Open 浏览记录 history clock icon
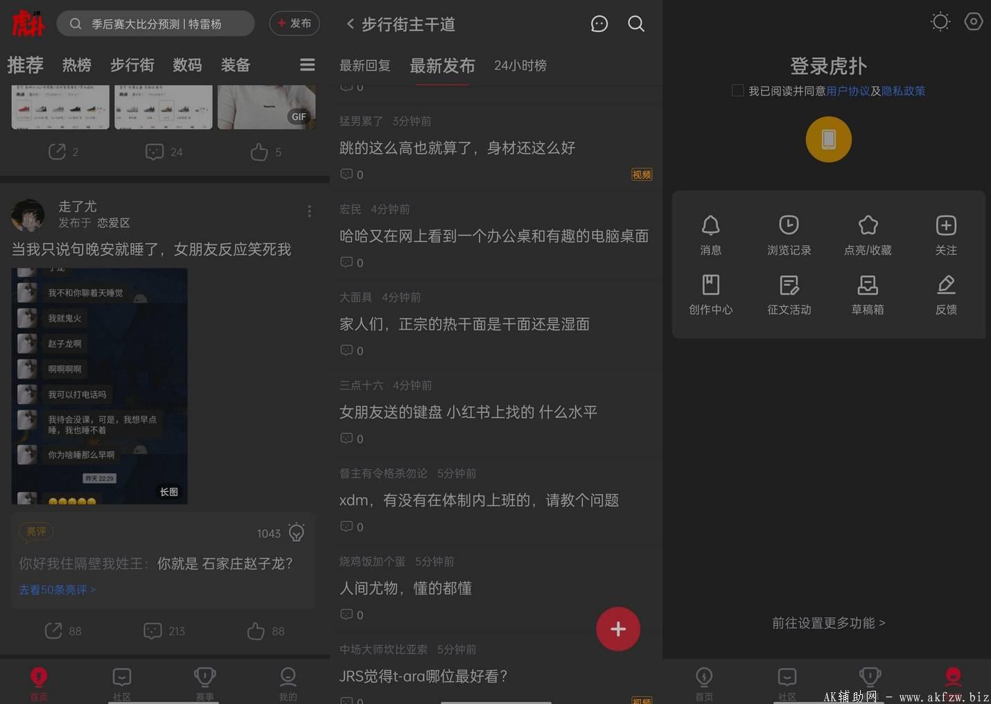 789,234
